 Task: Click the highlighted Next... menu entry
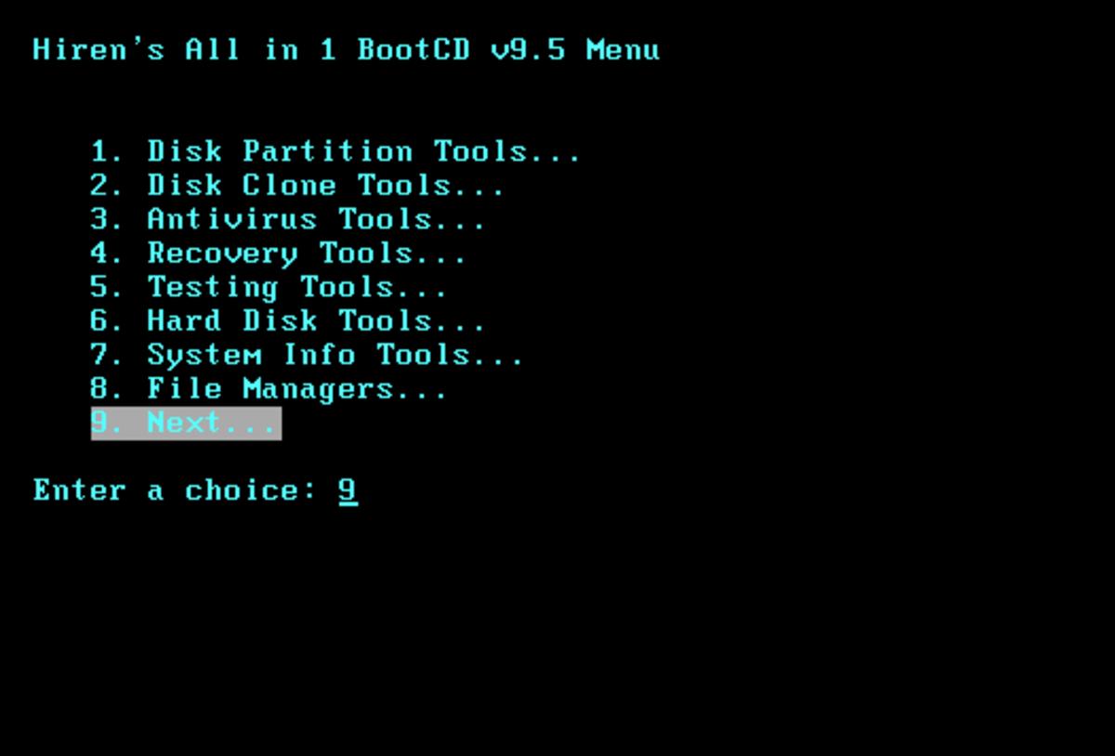(x=186, y=423)
